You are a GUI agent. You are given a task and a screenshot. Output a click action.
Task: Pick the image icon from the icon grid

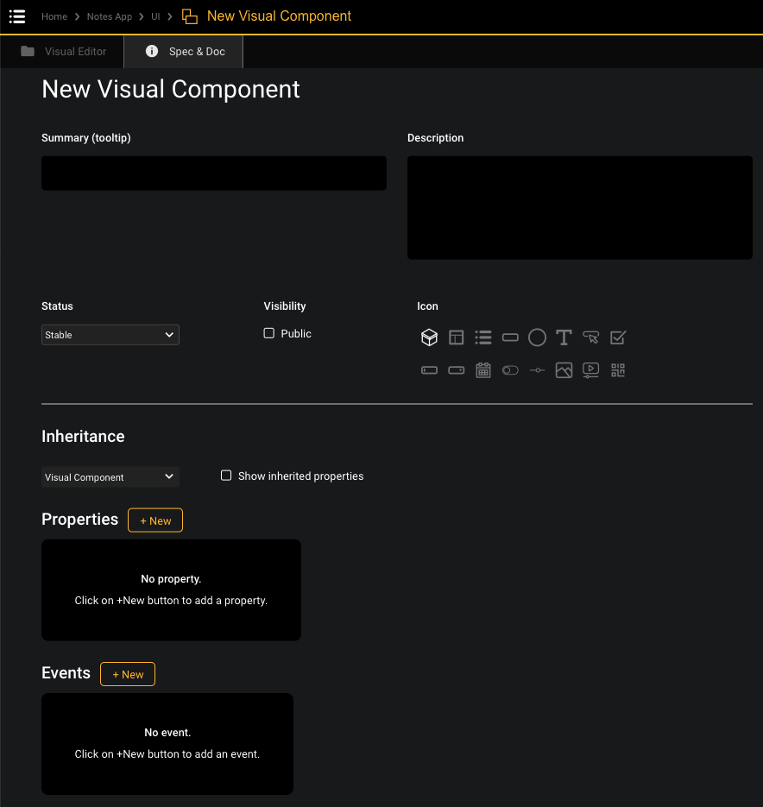564,369
